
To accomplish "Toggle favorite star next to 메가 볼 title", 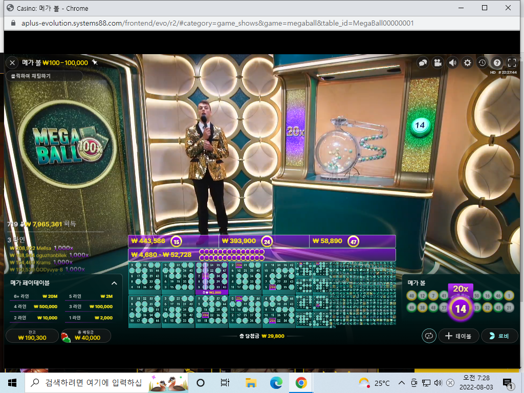I will pos(95,62).
